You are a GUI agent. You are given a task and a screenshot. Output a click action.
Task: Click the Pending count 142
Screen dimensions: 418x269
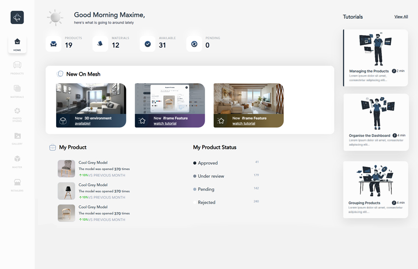[256, 188]
